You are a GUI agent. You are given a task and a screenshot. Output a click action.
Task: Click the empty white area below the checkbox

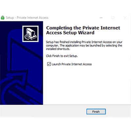tap(87, 85)
